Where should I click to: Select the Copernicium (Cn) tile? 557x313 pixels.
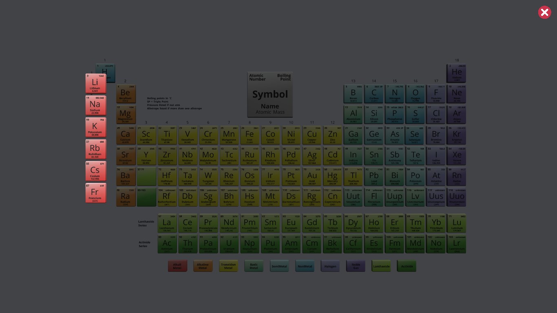point(333,198)
